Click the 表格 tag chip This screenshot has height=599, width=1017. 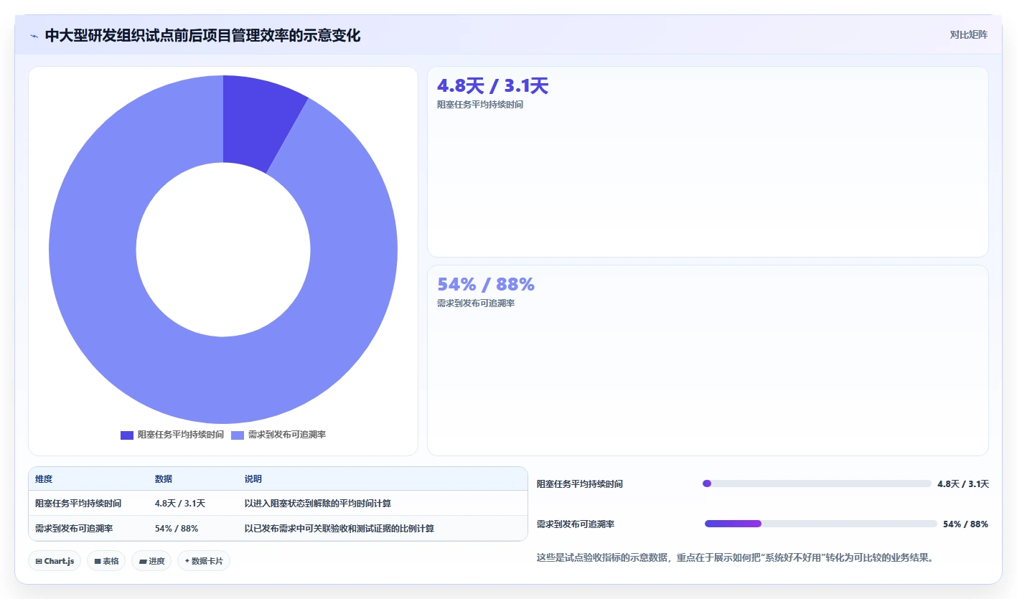(106, 561)
